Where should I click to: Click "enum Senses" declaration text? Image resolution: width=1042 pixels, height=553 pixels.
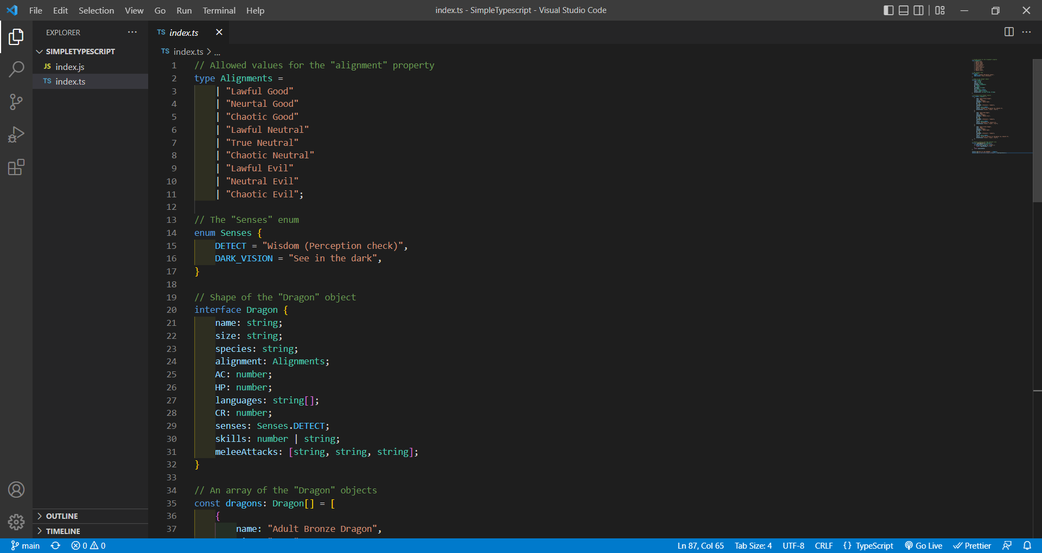[223, 233]
